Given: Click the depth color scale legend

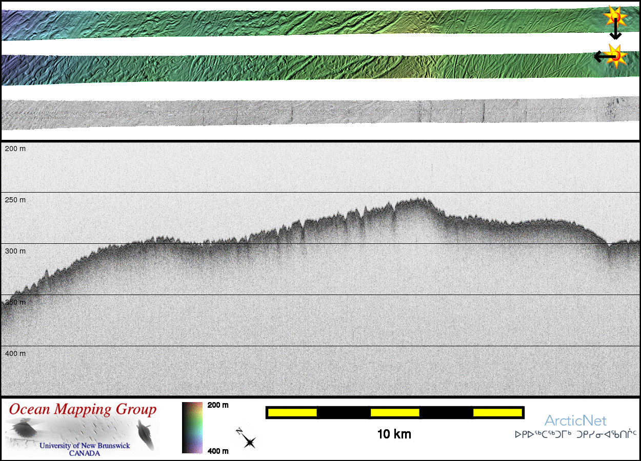Looking at the screenshot, I should tap(192, 428).
